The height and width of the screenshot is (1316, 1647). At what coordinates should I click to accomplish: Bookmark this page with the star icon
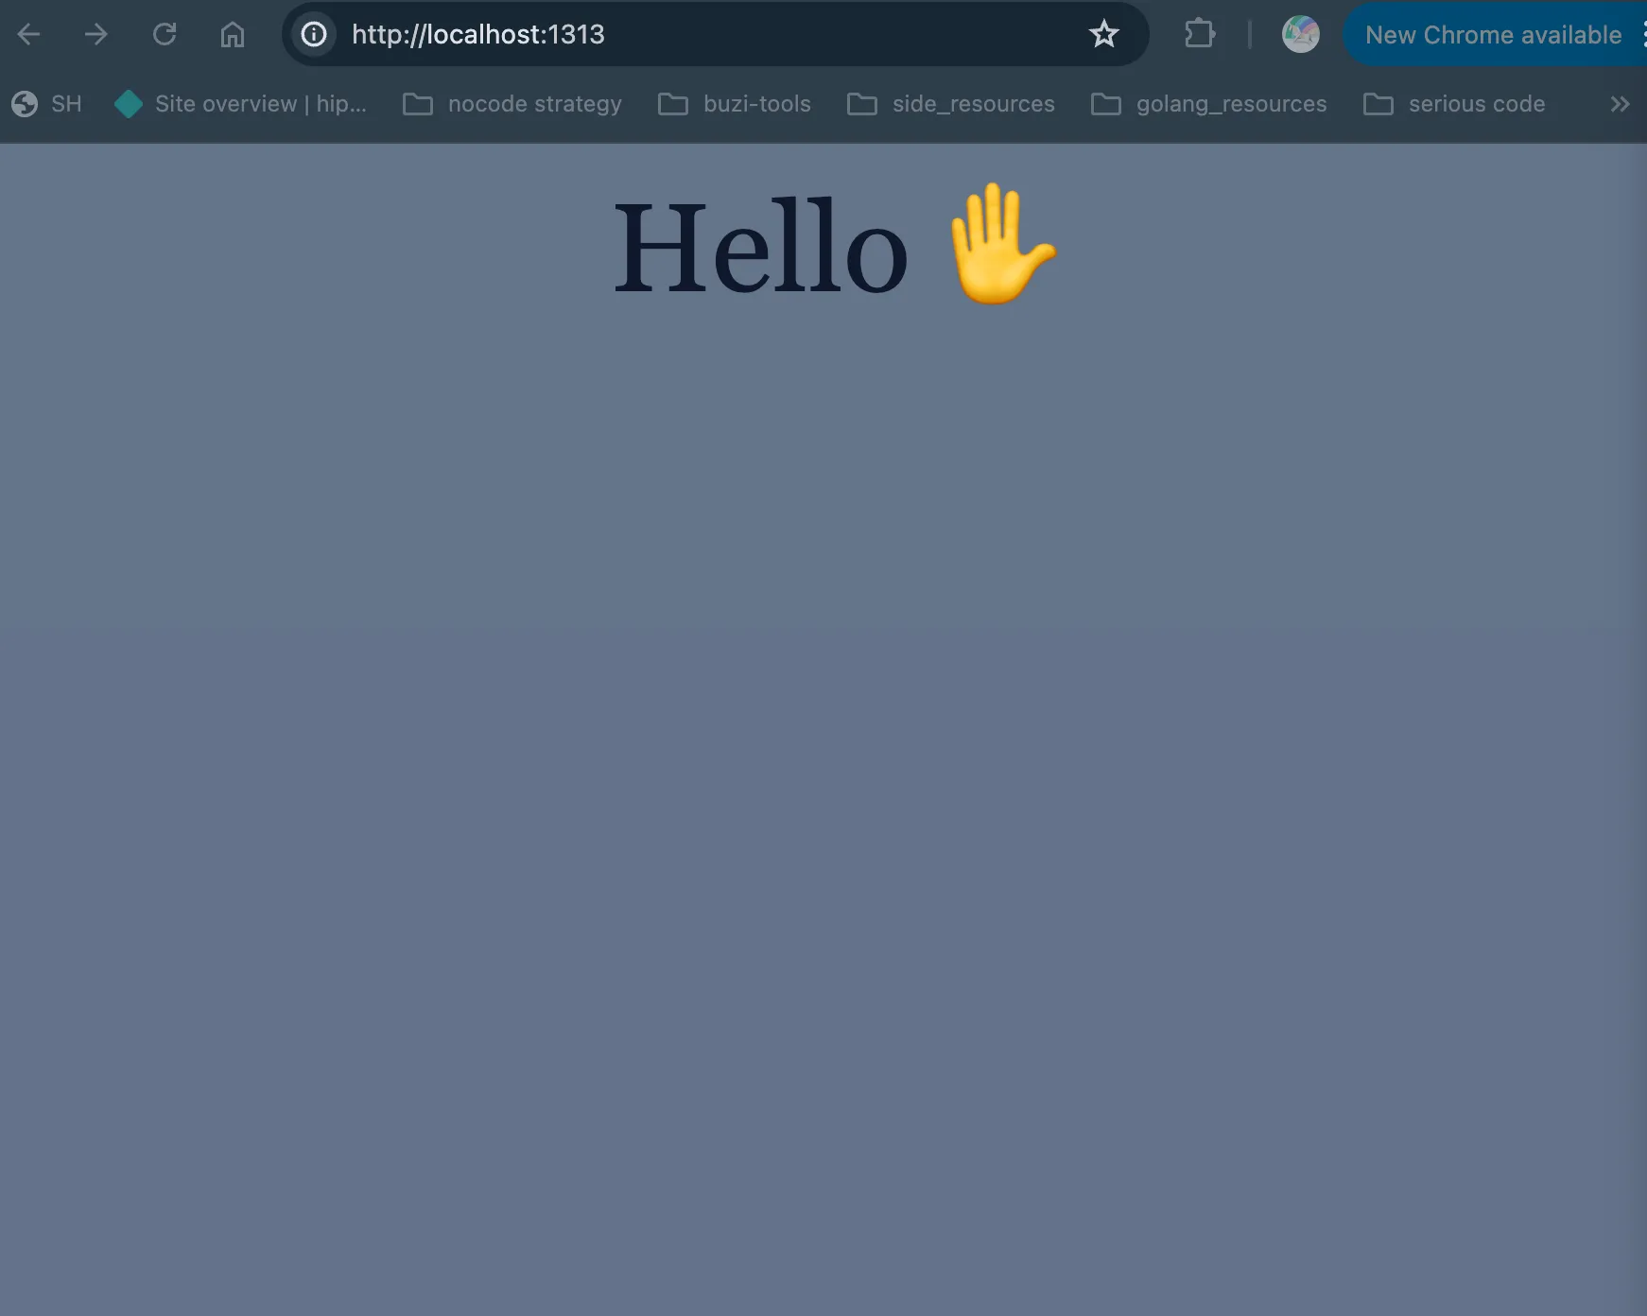[1103, 35]
